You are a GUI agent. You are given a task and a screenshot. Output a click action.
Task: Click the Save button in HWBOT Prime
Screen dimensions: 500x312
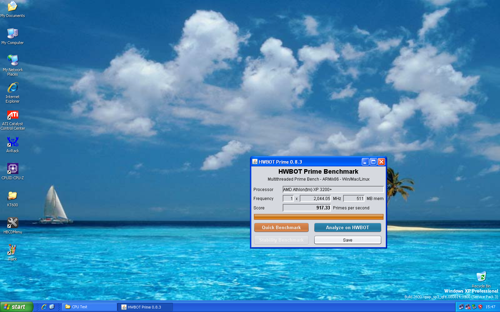[x=348, y=240]
